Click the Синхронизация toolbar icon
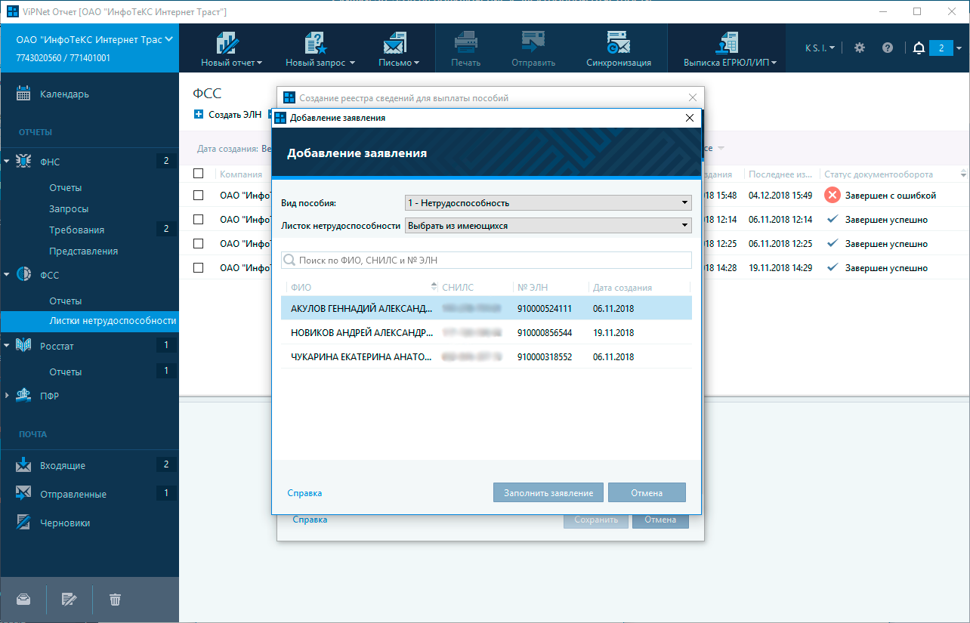 (618, 42)
